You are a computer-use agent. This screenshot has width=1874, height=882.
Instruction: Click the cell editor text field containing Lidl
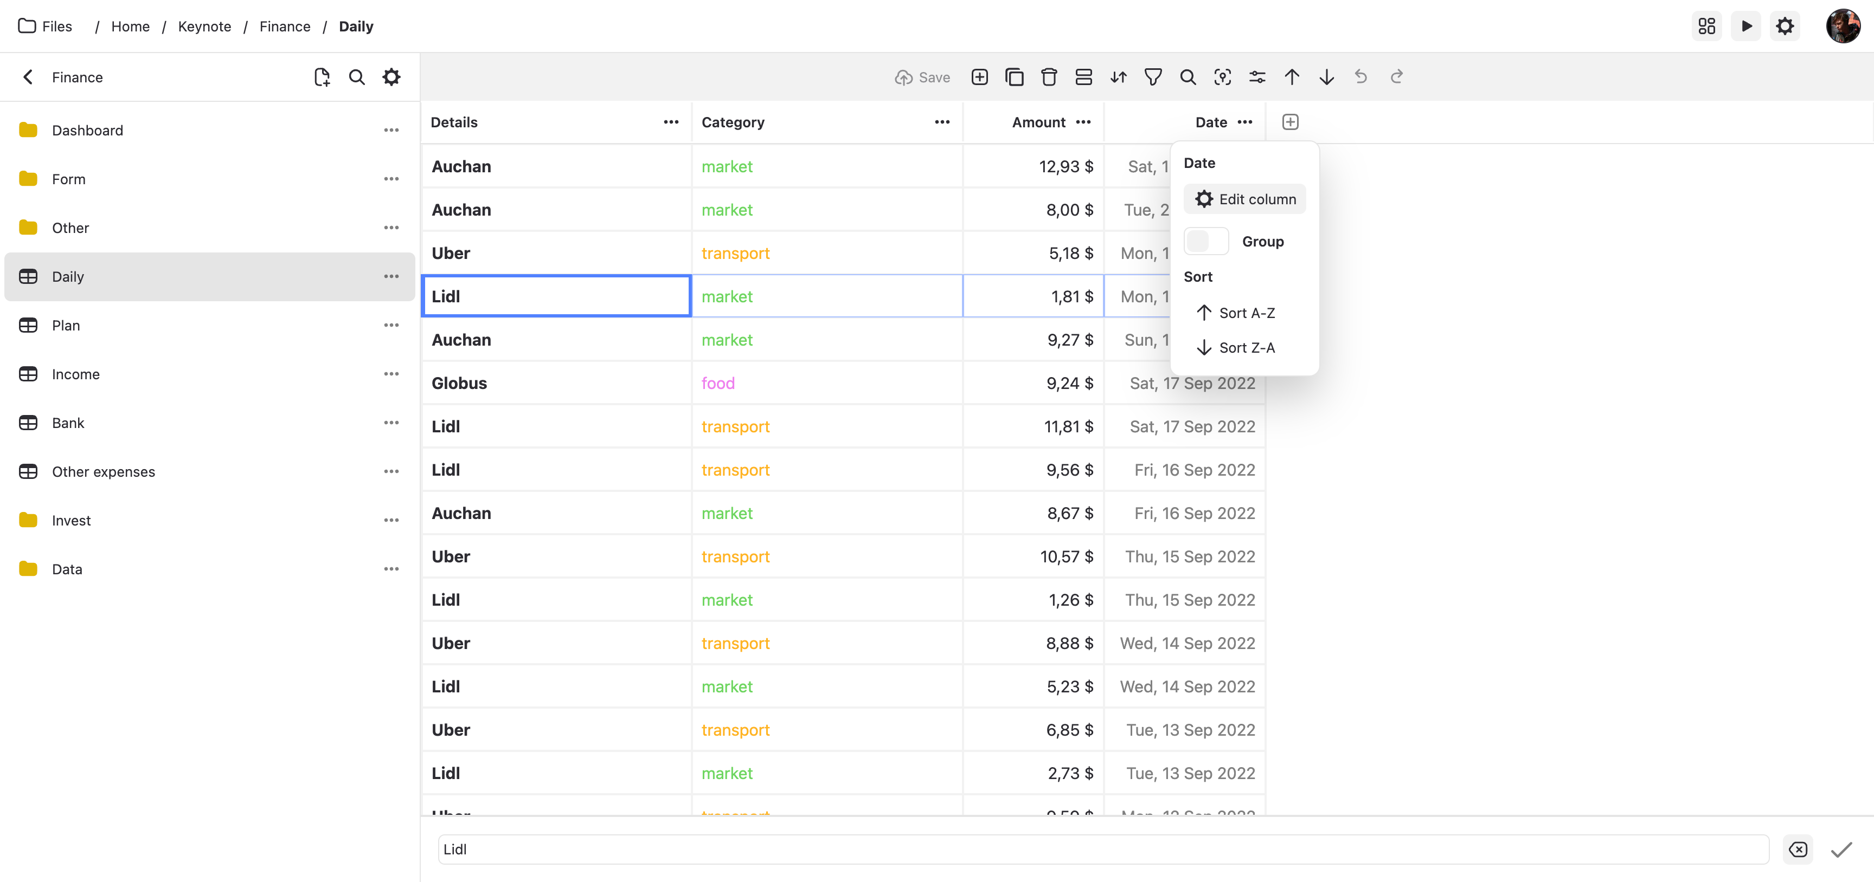pos(1103,849)
